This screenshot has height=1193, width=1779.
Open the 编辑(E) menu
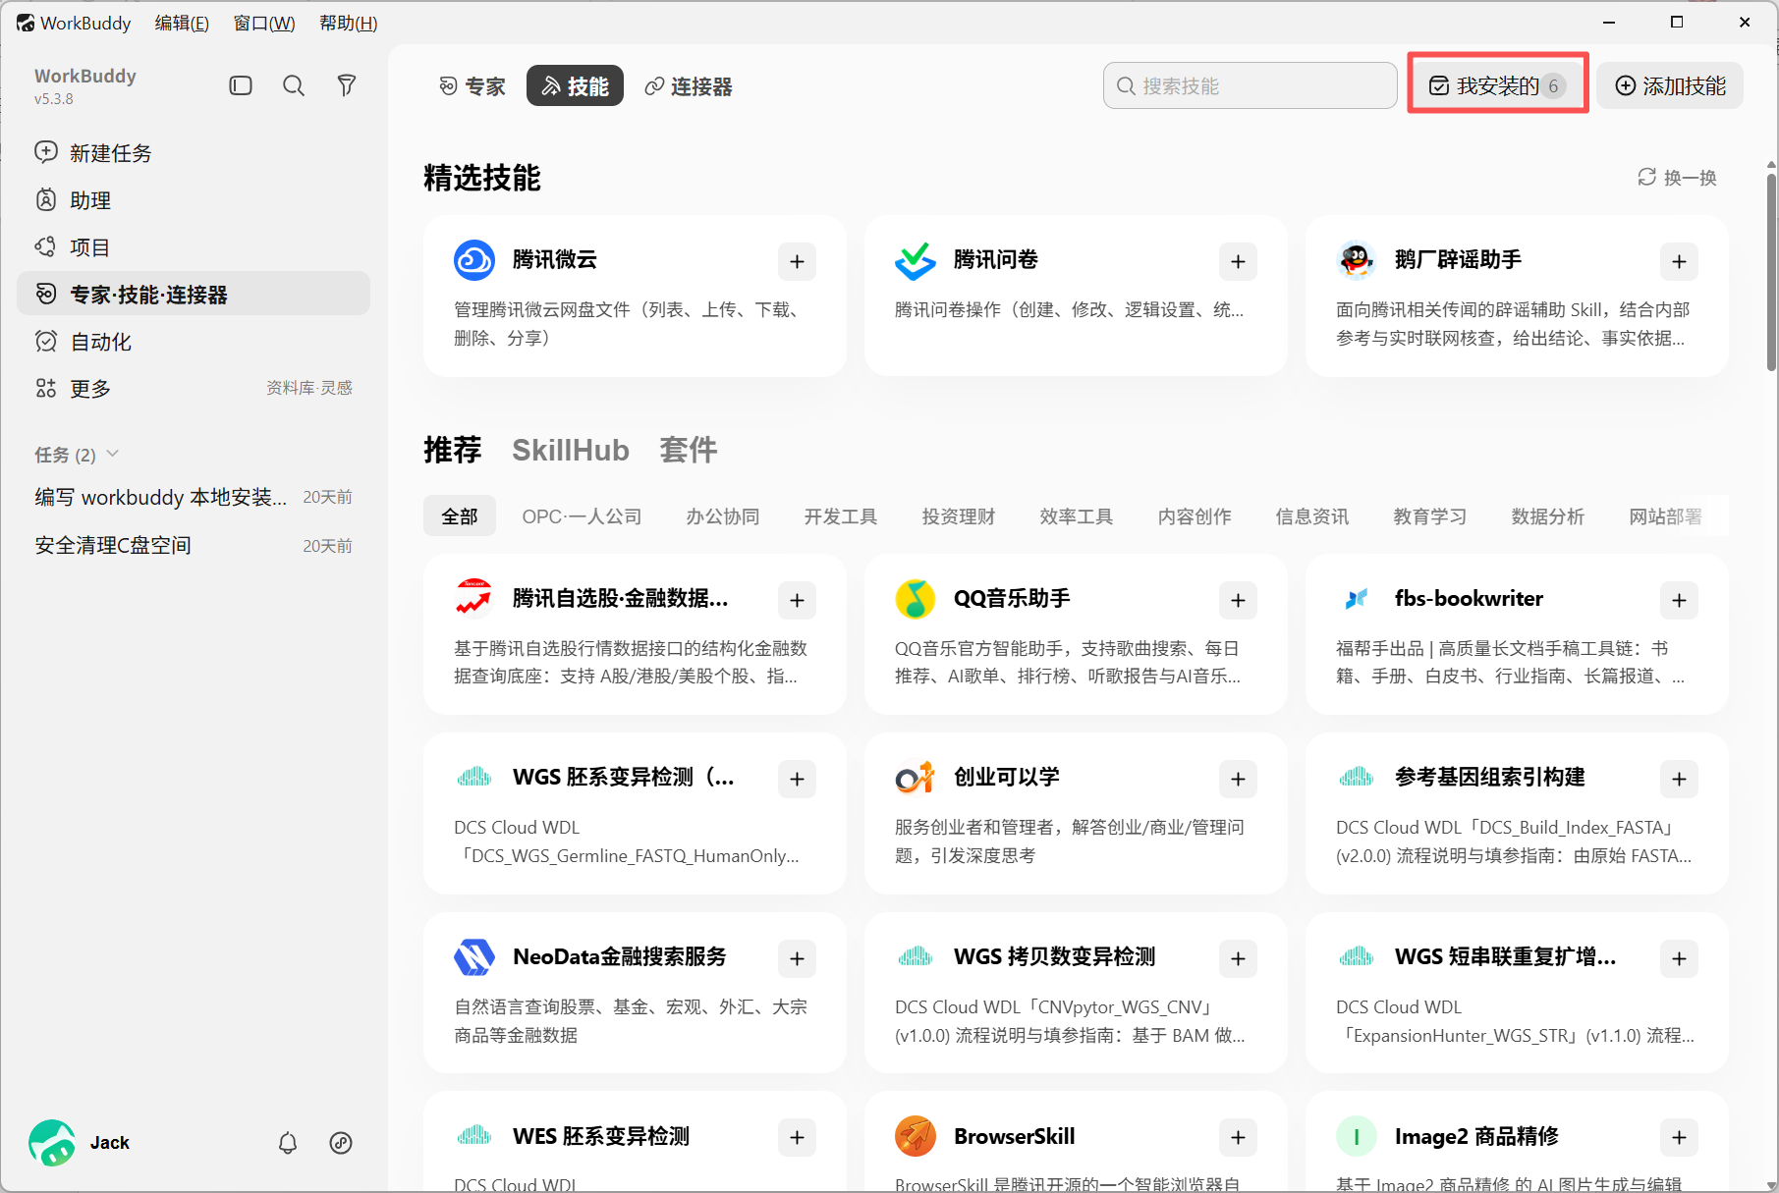tap(182, 23)
